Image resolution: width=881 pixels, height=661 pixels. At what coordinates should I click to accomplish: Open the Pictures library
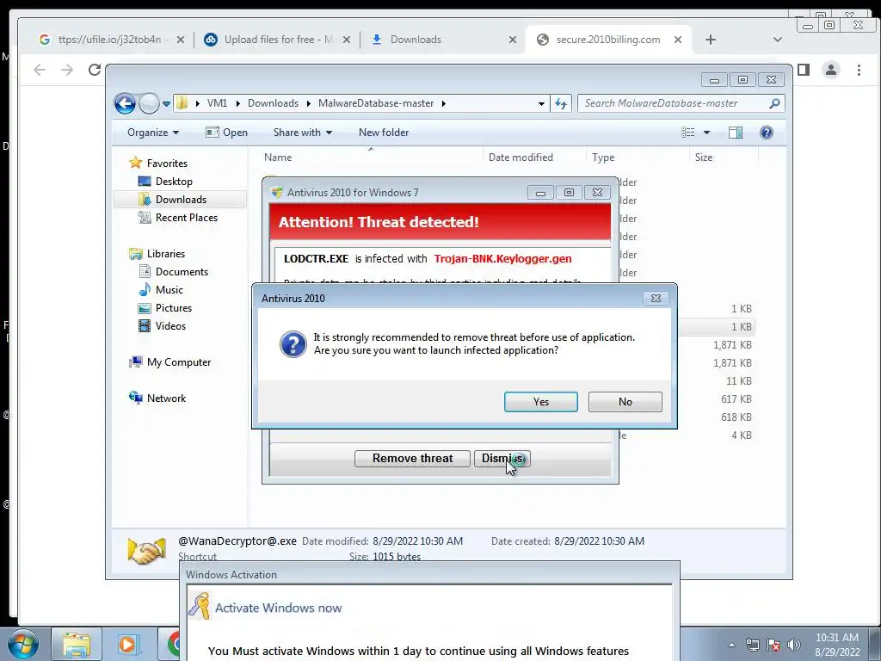(x=173, y=308)
